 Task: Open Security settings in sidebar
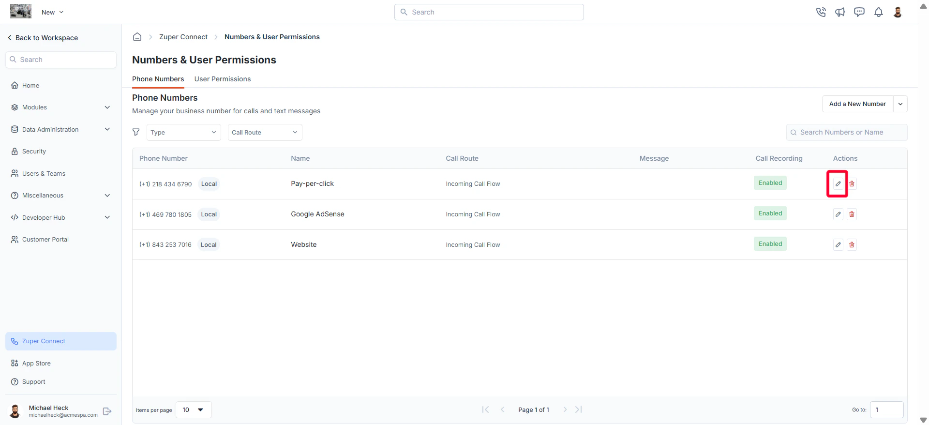61,152
